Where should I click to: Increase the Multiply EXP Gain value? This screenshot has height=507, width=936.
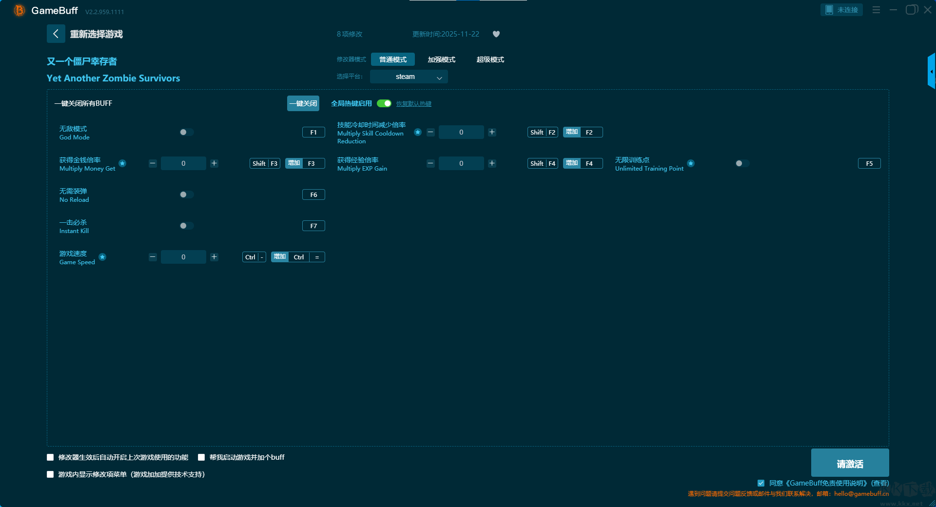(492, 163)
